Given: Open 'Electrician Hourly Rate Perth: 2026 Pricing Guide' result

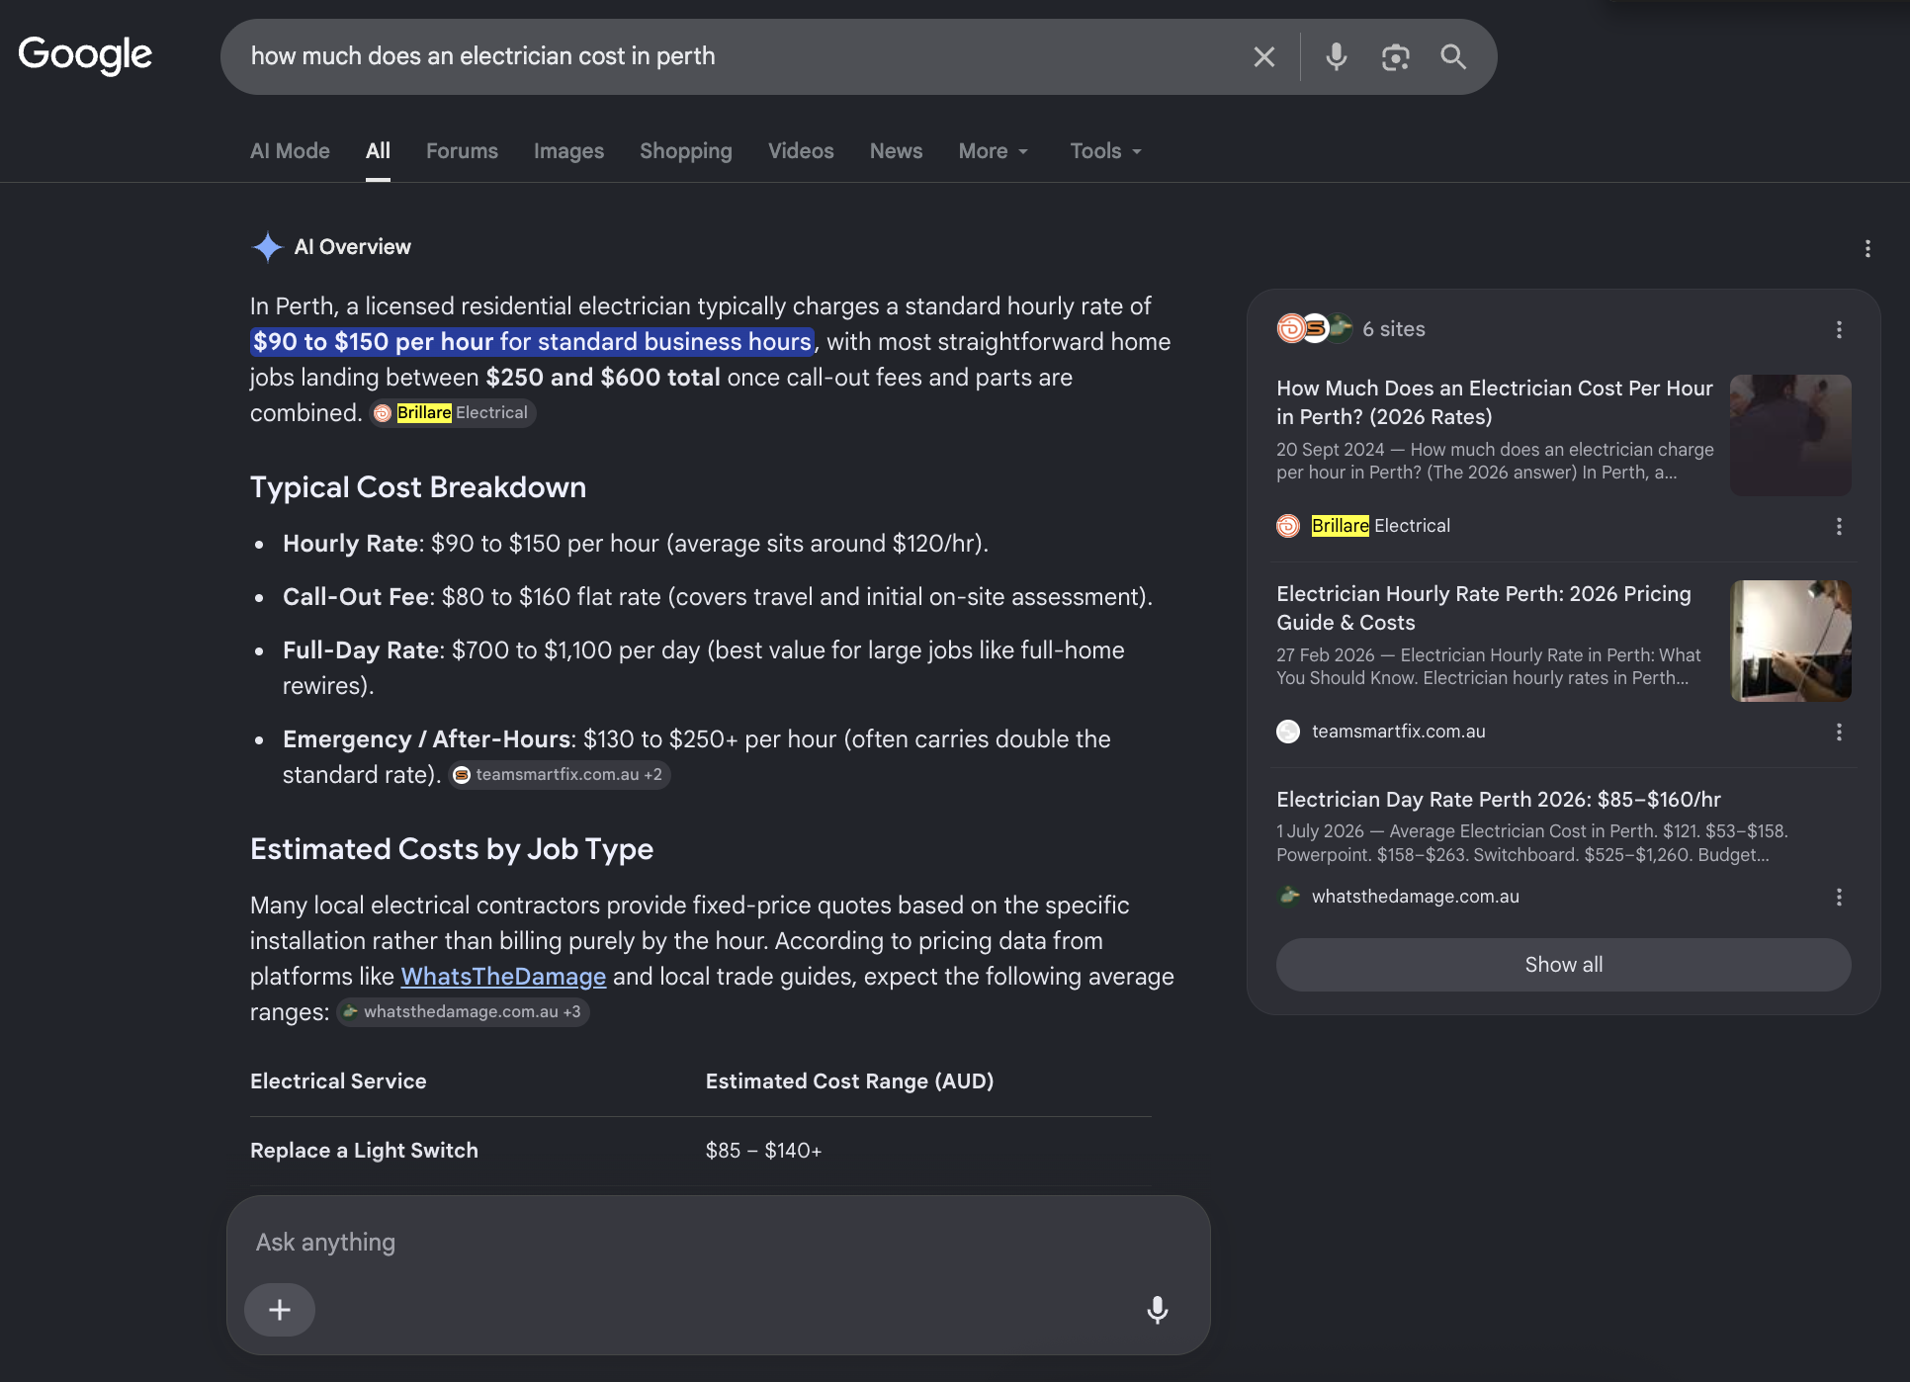Looking at the screenshot, I should coord(1483,608).
